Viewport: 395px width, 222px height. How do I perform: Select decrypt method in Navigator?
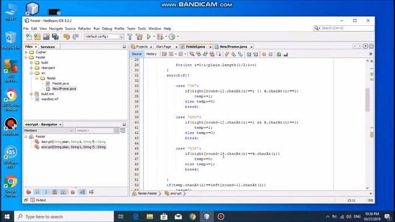(x=73, y=142)
